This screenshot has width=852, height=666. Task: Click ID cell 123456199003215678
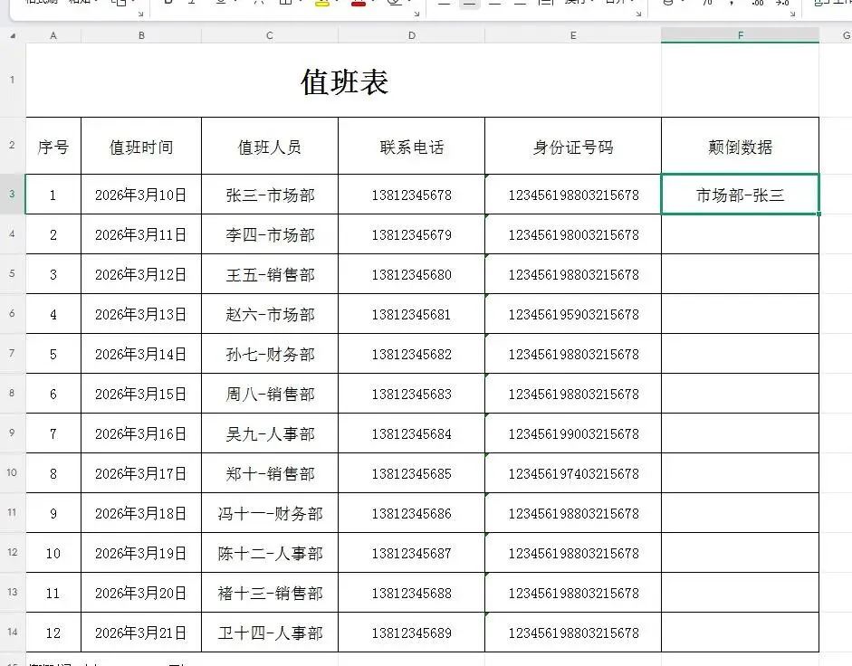click(x=573, y=433)
